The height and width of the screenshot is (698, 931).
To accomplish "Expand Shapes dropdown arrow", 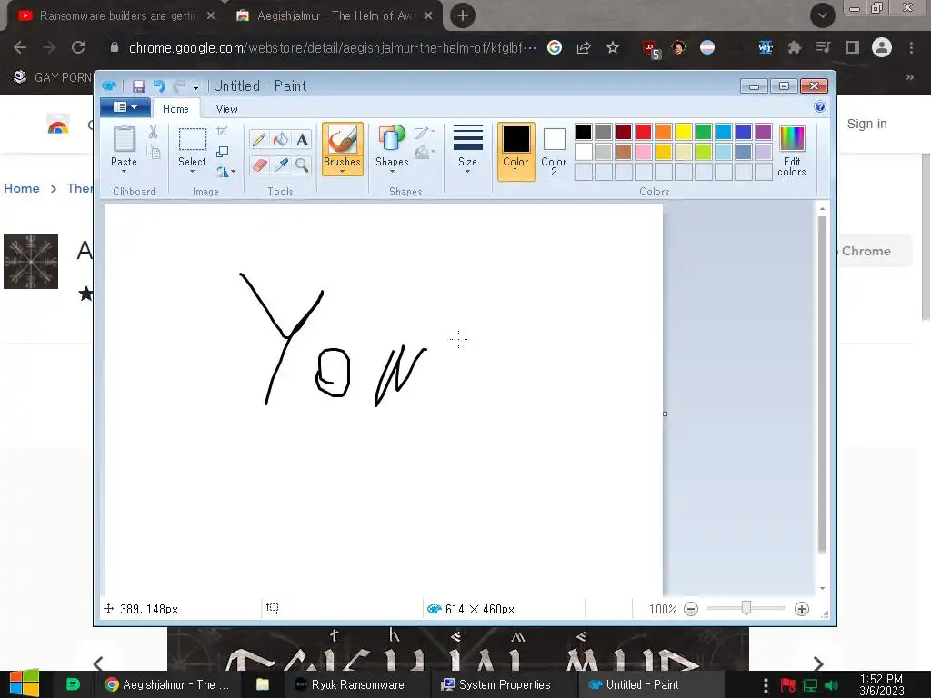I will 392,172.
